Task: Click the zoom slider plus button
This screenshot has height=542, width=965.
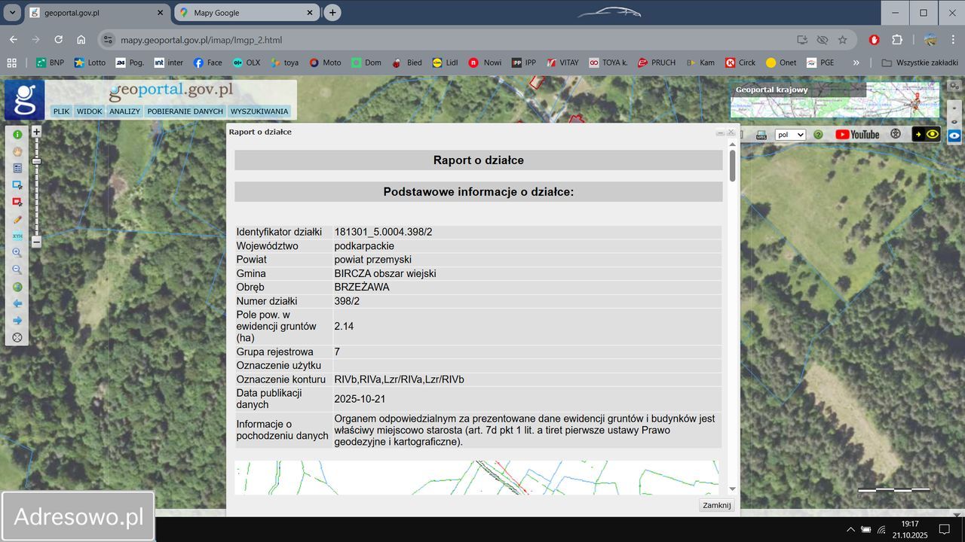Action: pos(36,131)
